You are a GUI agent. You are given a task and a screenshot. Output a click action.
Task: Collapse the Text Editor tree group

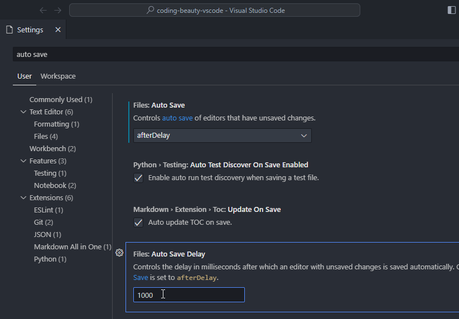23,112
